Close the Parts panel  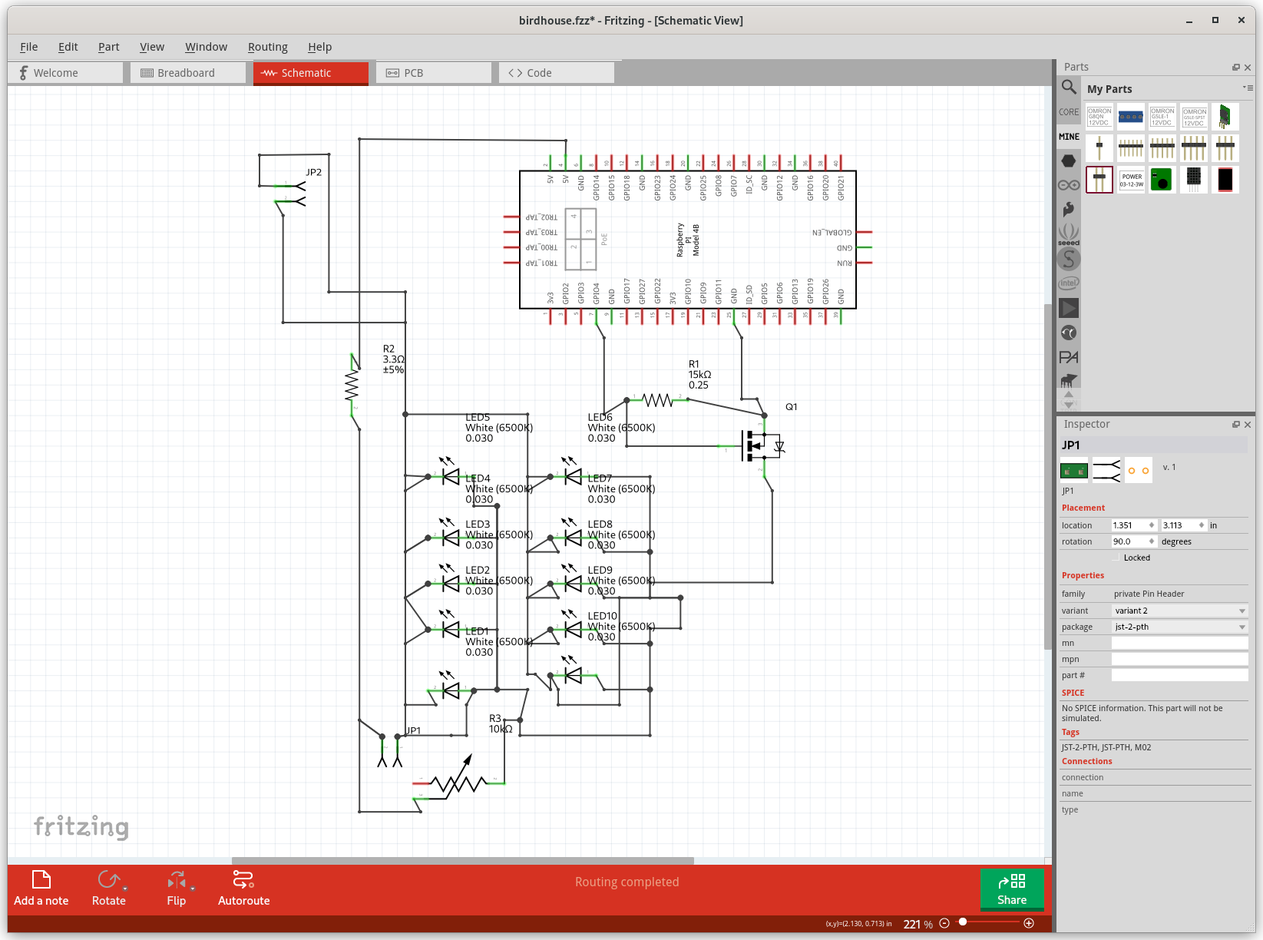[1248, 68]
